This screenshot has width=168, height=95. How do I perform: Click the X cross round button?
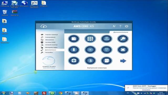[123, 50]
